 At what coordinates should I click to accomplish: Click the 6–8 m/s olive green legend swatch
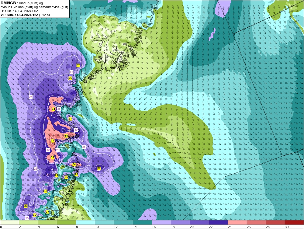67,222
